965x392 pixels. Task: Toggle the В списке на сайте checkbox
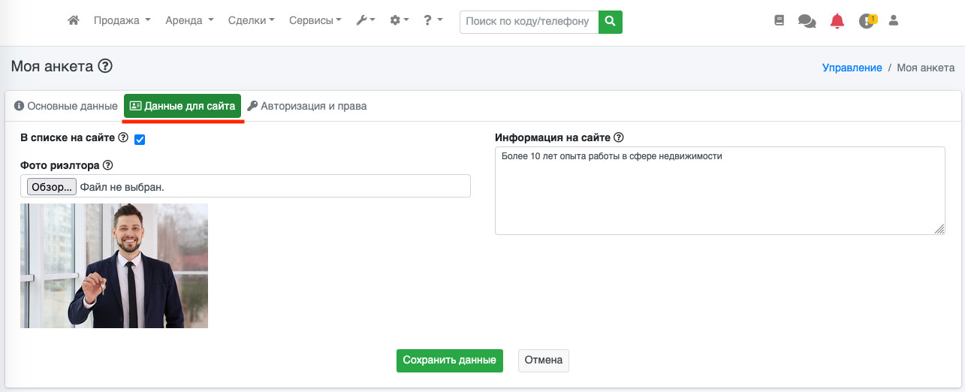pyautogui.click(x=140, y=140)
